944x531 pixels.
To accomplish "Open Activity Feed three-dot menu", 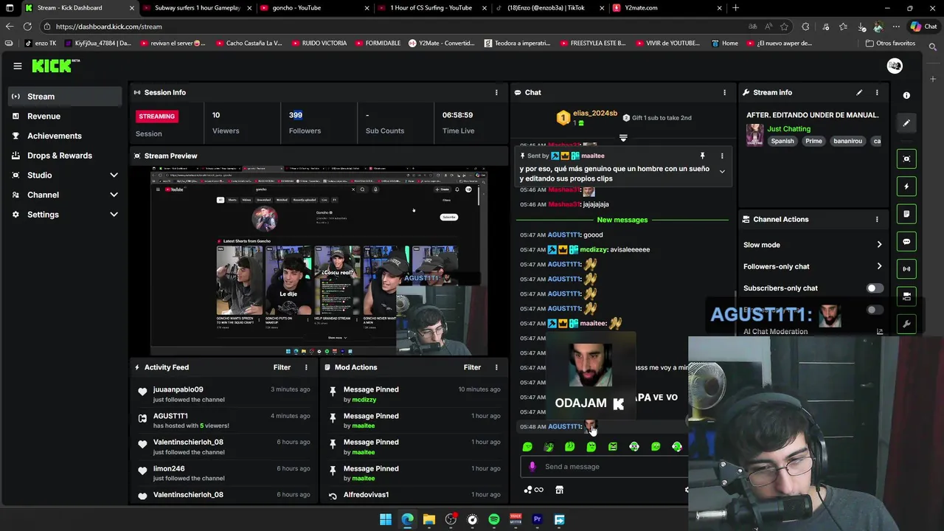I will click(x=306, y=367).
